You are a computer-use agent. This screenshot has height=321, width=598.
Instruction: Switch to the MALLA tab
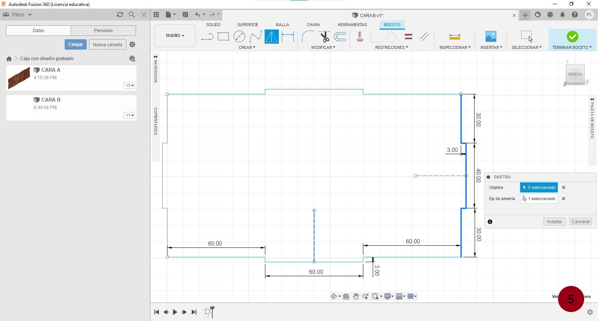[283, 25]
